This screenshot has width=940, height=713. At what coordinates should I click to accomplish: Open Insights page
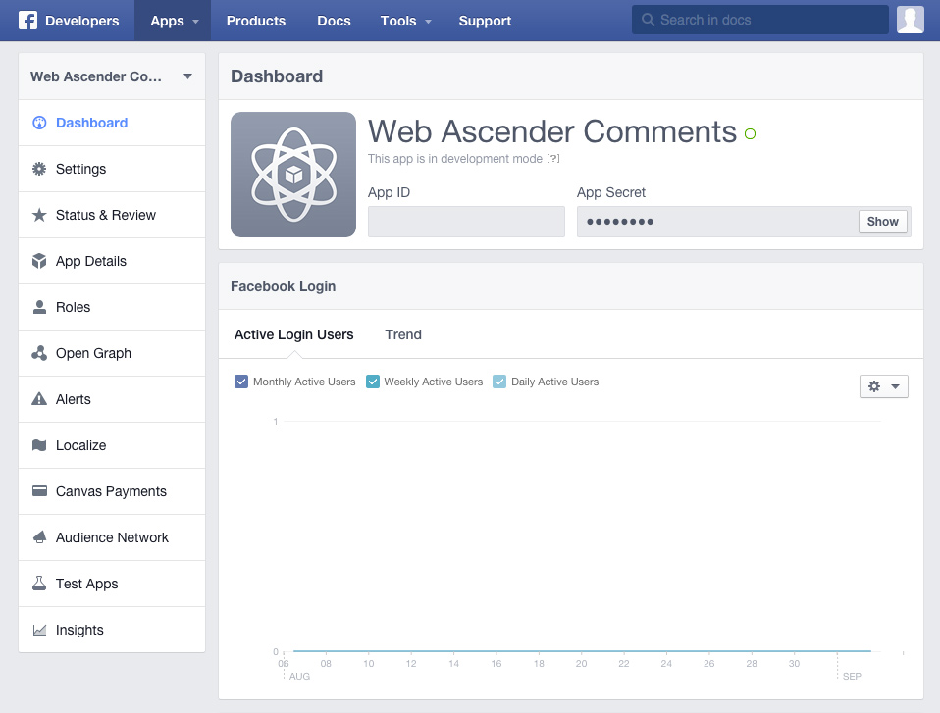point(112,630)
